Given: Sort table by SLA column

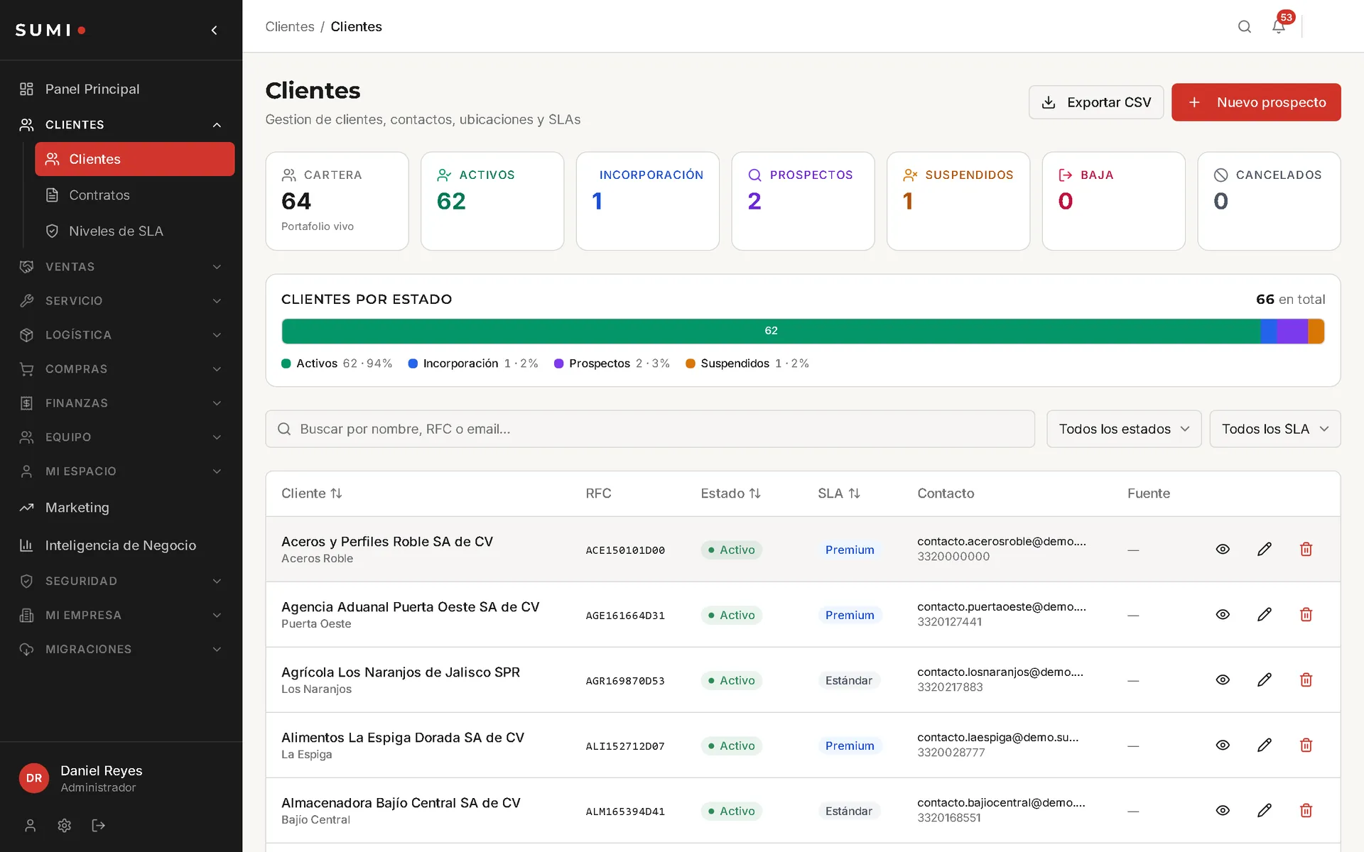Looking at the screenshot, I should click(x=838, y=493).
